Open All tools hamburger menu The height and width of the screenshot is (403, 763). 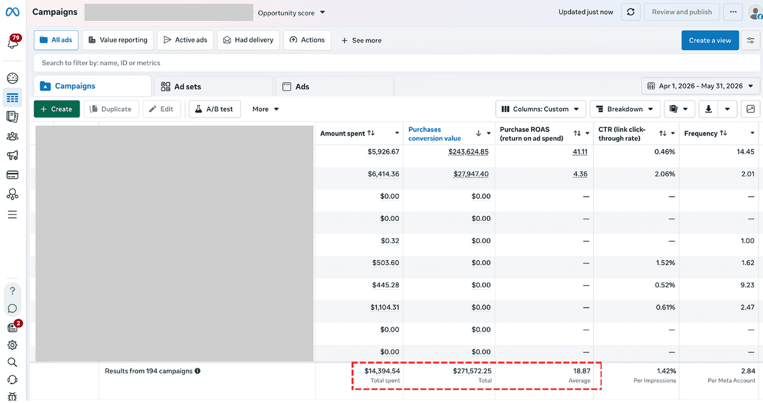12,215
